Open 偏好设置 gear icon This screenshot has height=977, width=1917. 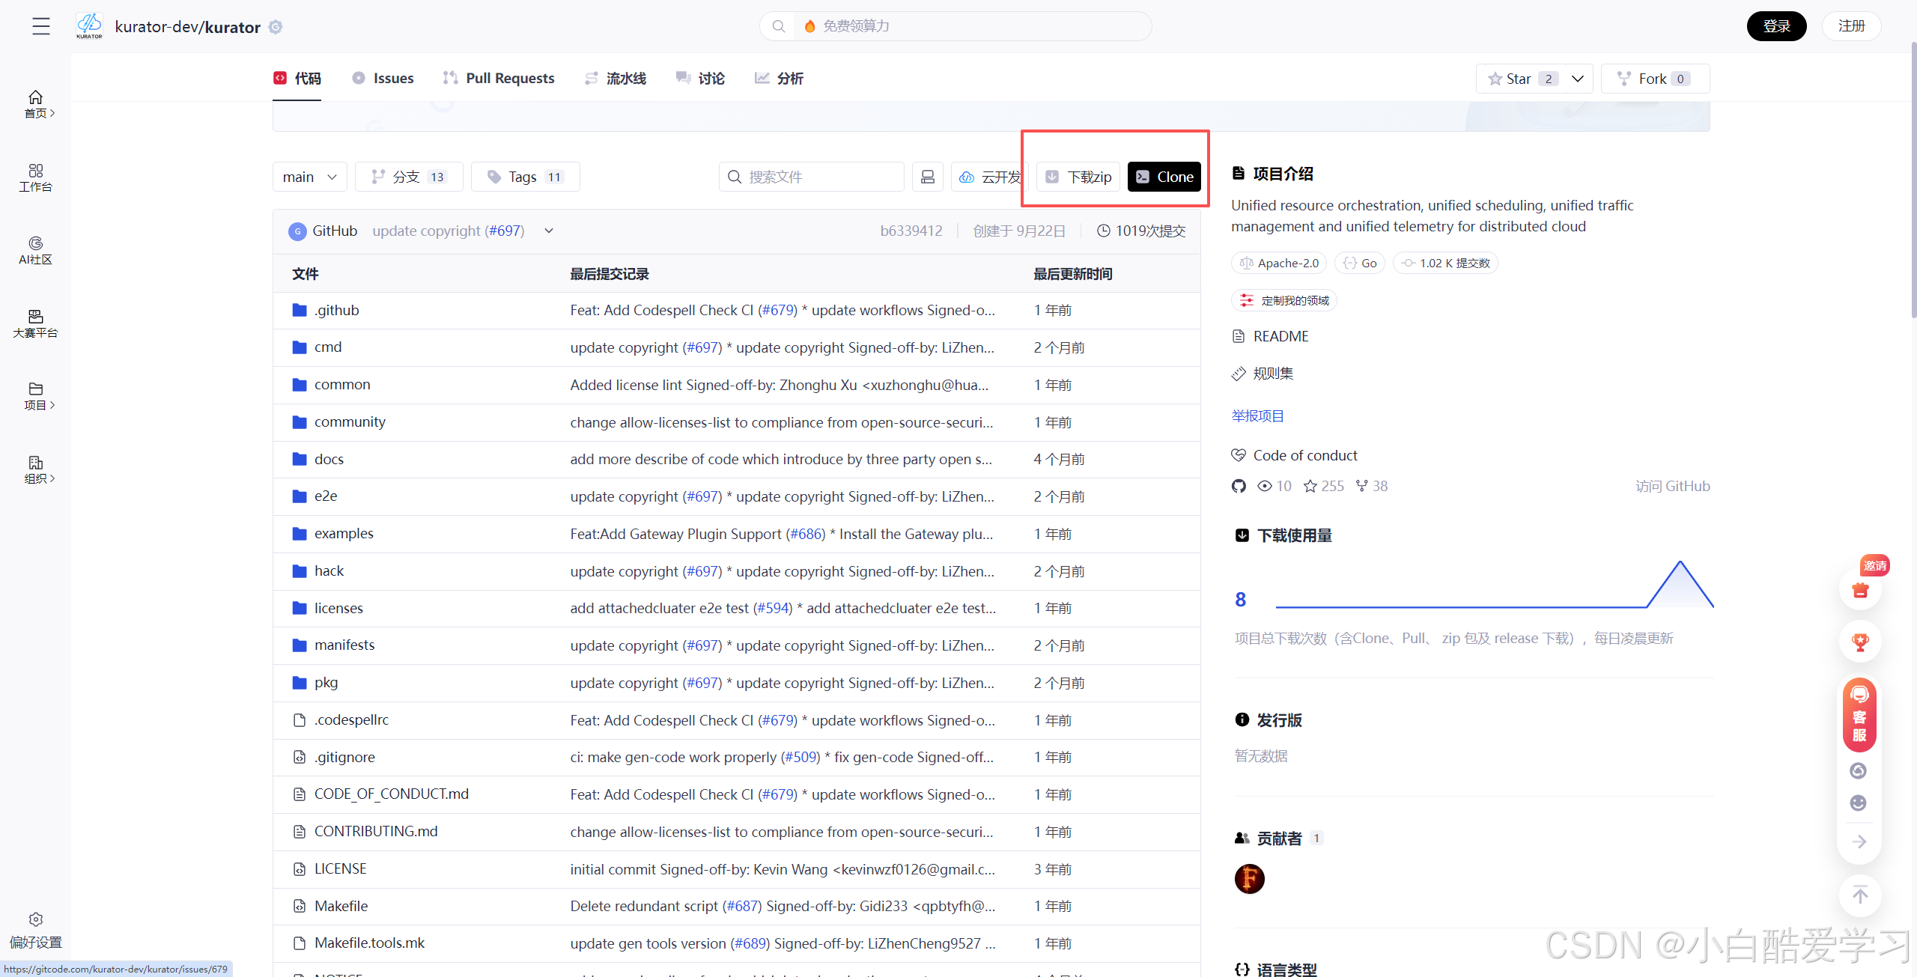click(x=35, y=919)
